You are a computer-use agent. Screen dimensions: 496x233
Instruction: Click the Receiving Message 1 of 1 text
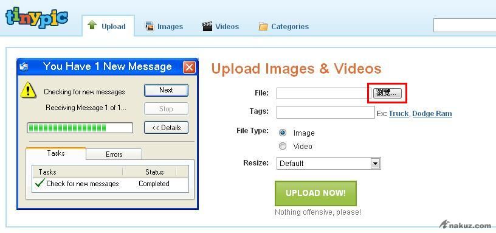86,108
